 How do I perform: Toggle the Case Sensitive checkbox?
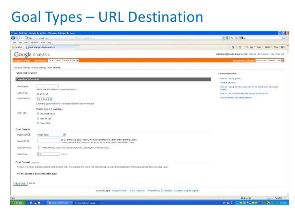[x=39, y=148]
